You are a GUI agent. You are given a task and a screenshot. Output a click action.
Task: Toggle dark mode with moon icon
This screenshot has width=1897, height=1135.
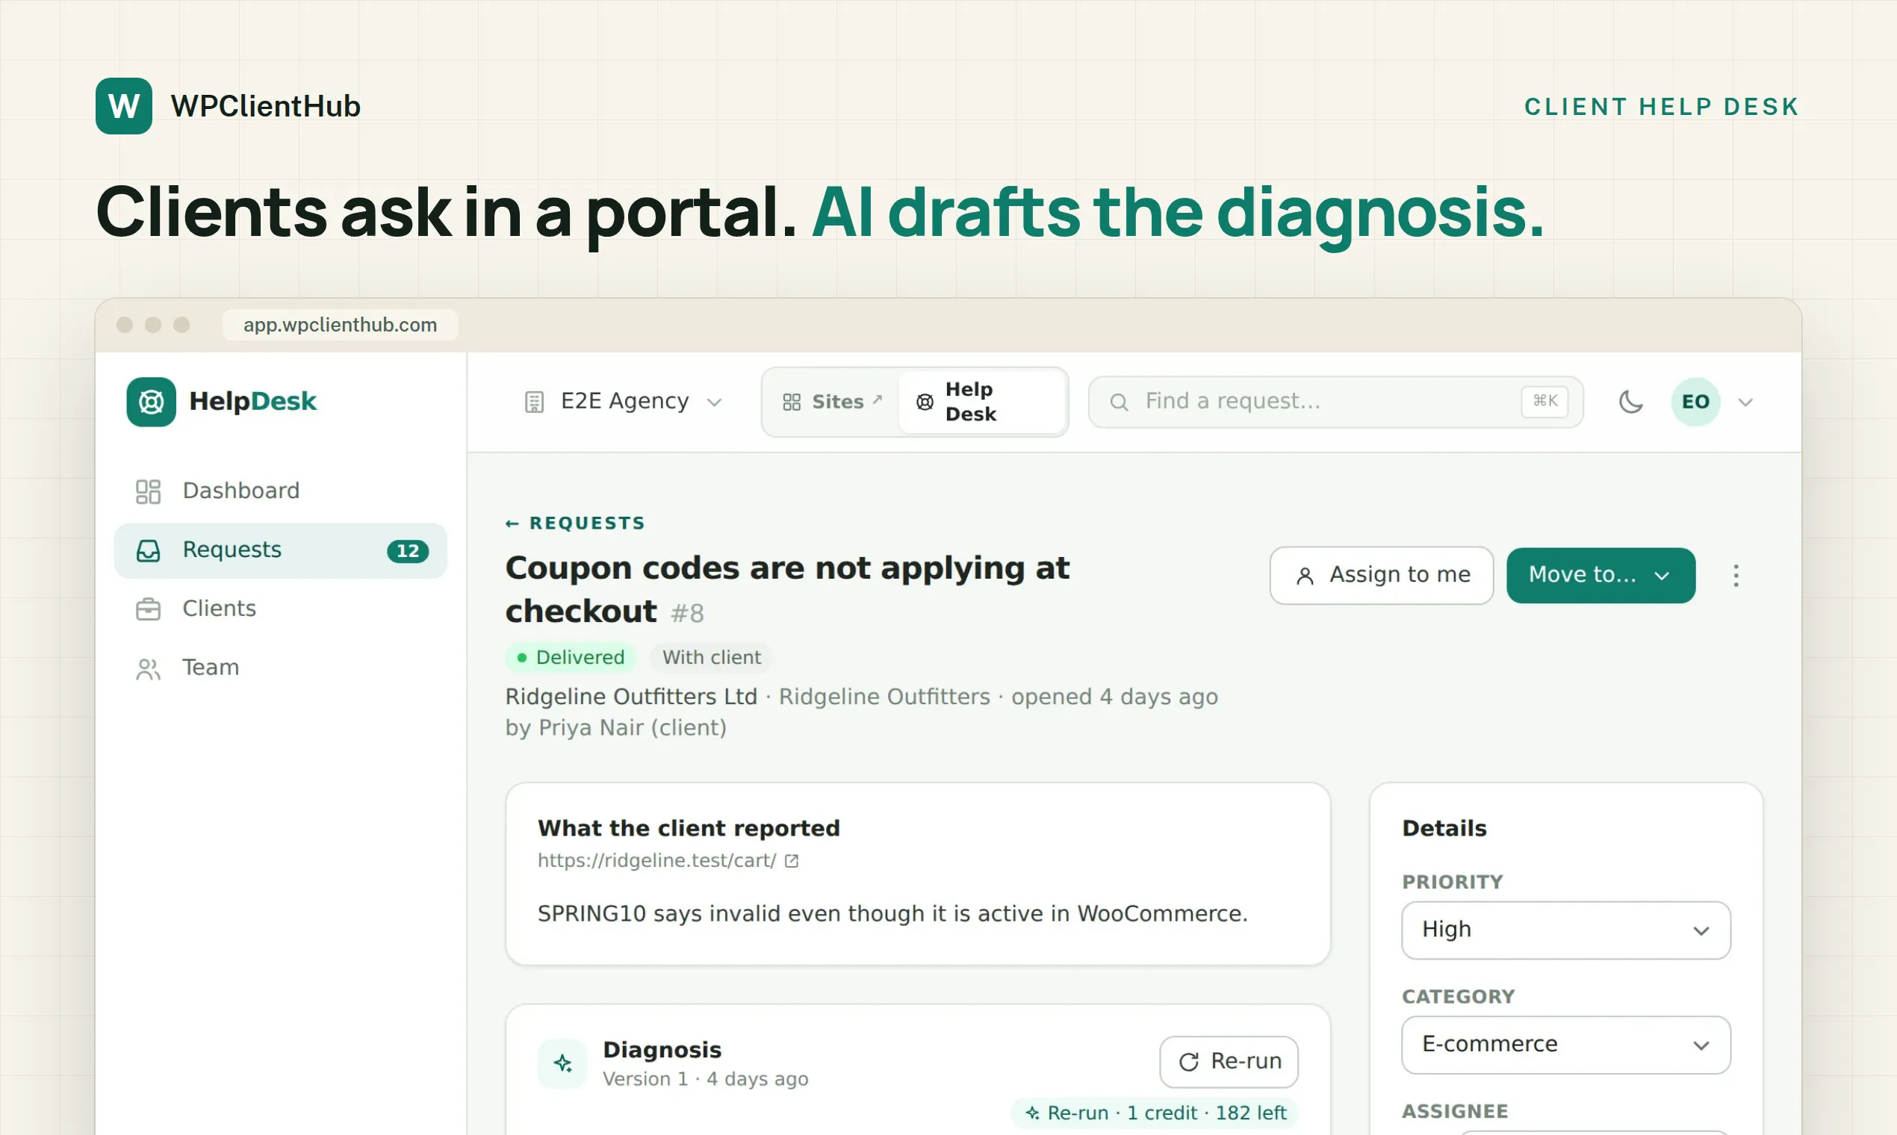pos(1631,402)
